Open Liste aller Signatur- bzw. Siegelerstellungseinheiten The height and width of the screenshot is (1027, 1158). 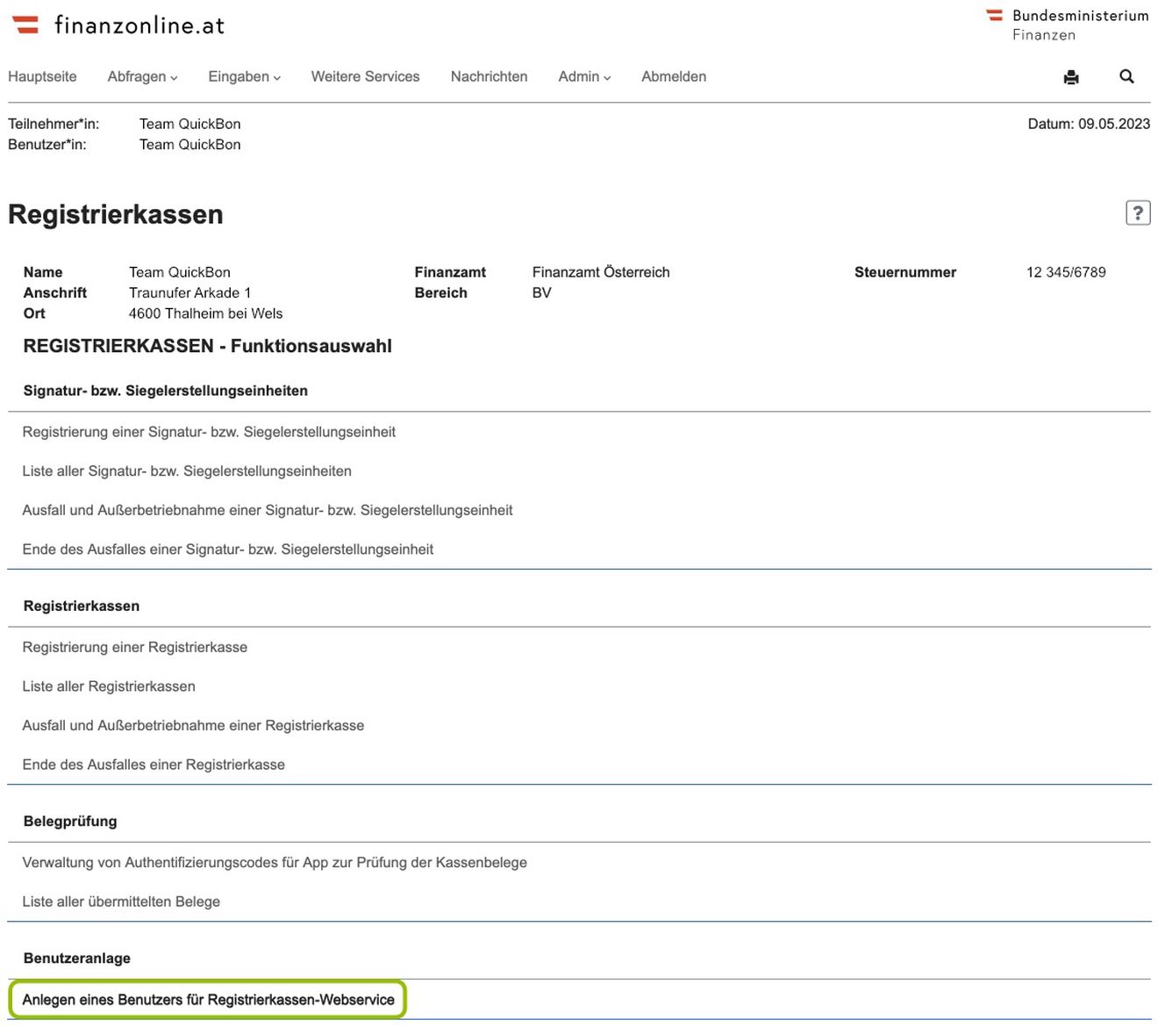pyautogui.click(x=187, y=471)
